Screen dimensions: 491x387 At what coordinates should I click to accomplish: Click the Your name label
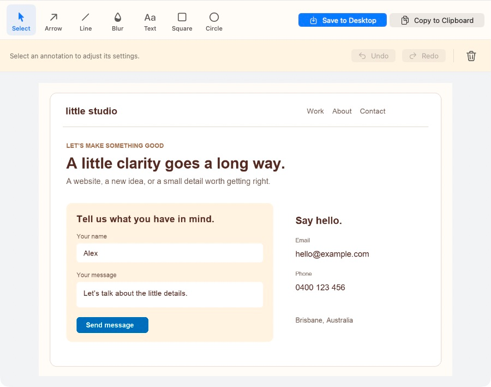click(92, 236)
